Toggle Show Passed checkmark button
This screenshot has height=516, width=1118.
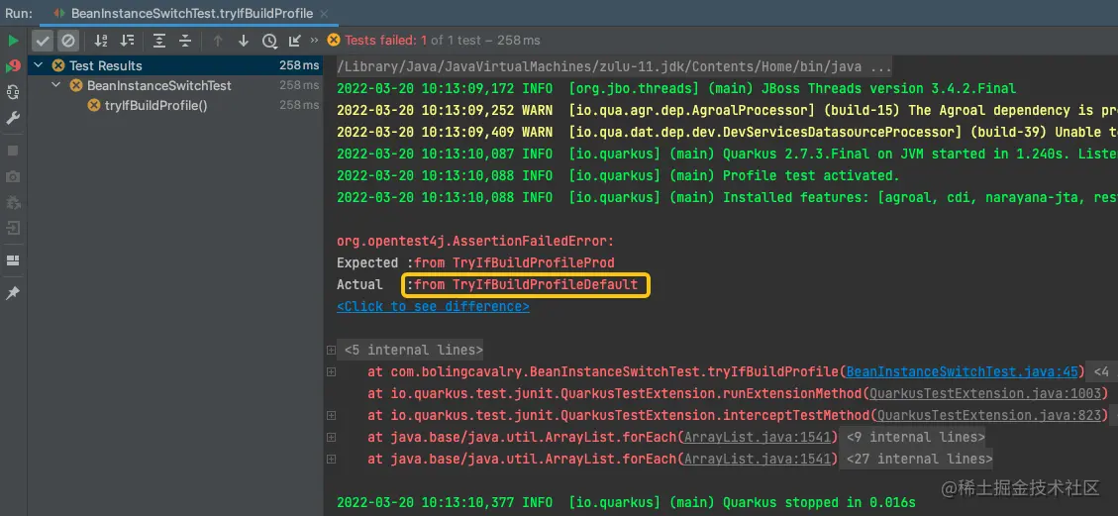pos(43,41)
